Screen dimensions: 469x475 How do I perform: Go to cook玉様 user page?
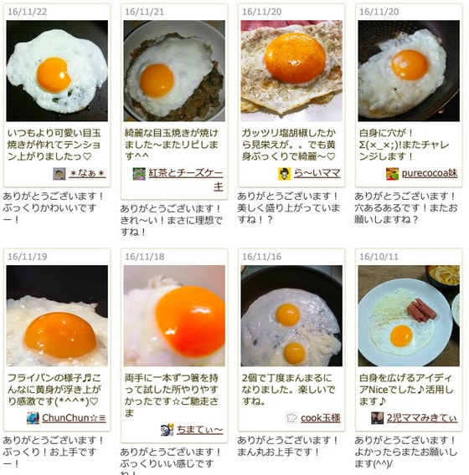[321, 418]
